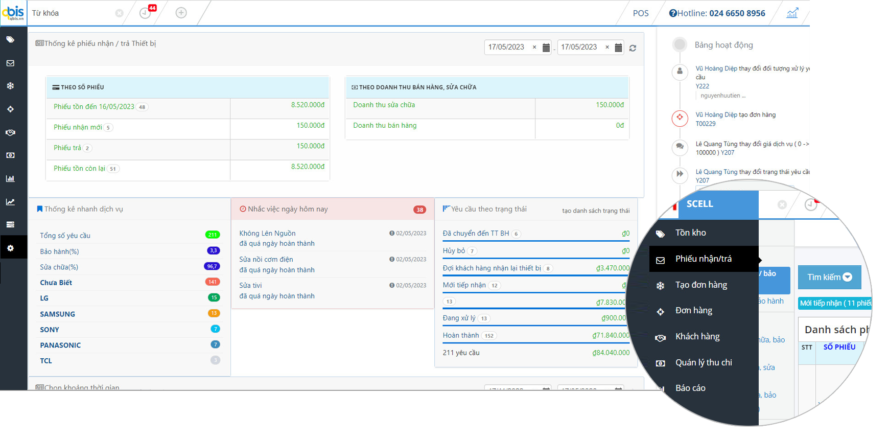Open the diamond arrows icon in left sidebar
Viewport: 889px width, 439px height.
click(x=10, y=109)
